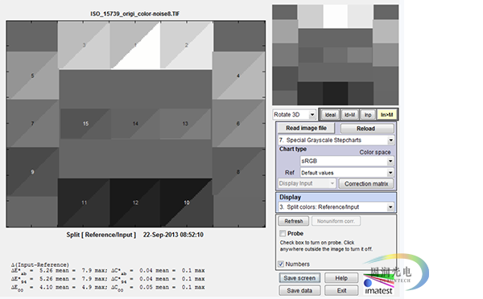Click the Refresh button
This screenshot has width=483, height=299.
[x=294, y=221]
